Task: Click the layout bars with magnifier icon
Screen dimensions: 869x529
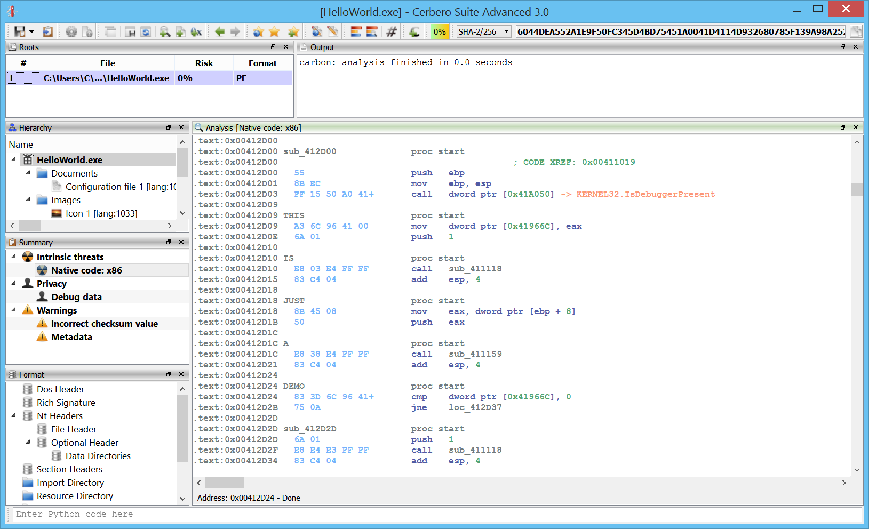Action: point(372,31)
